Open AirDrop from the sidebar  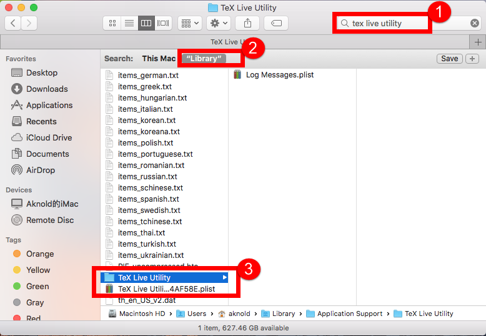pos(40,170)
